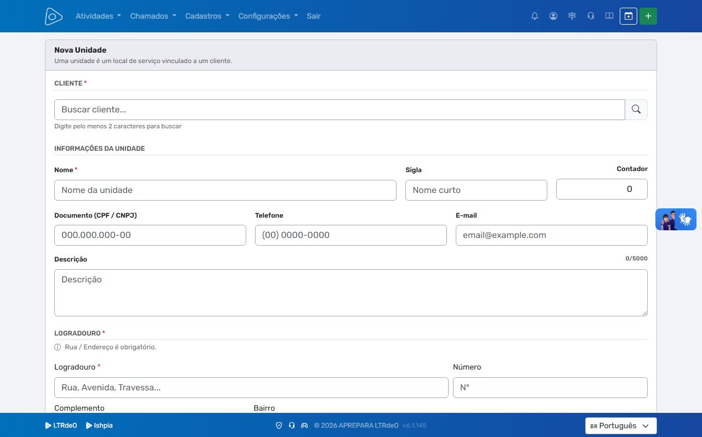Follow the LTRdeO footer link
The width and height of the screenshot is (702, 437).
coord(61,425)
